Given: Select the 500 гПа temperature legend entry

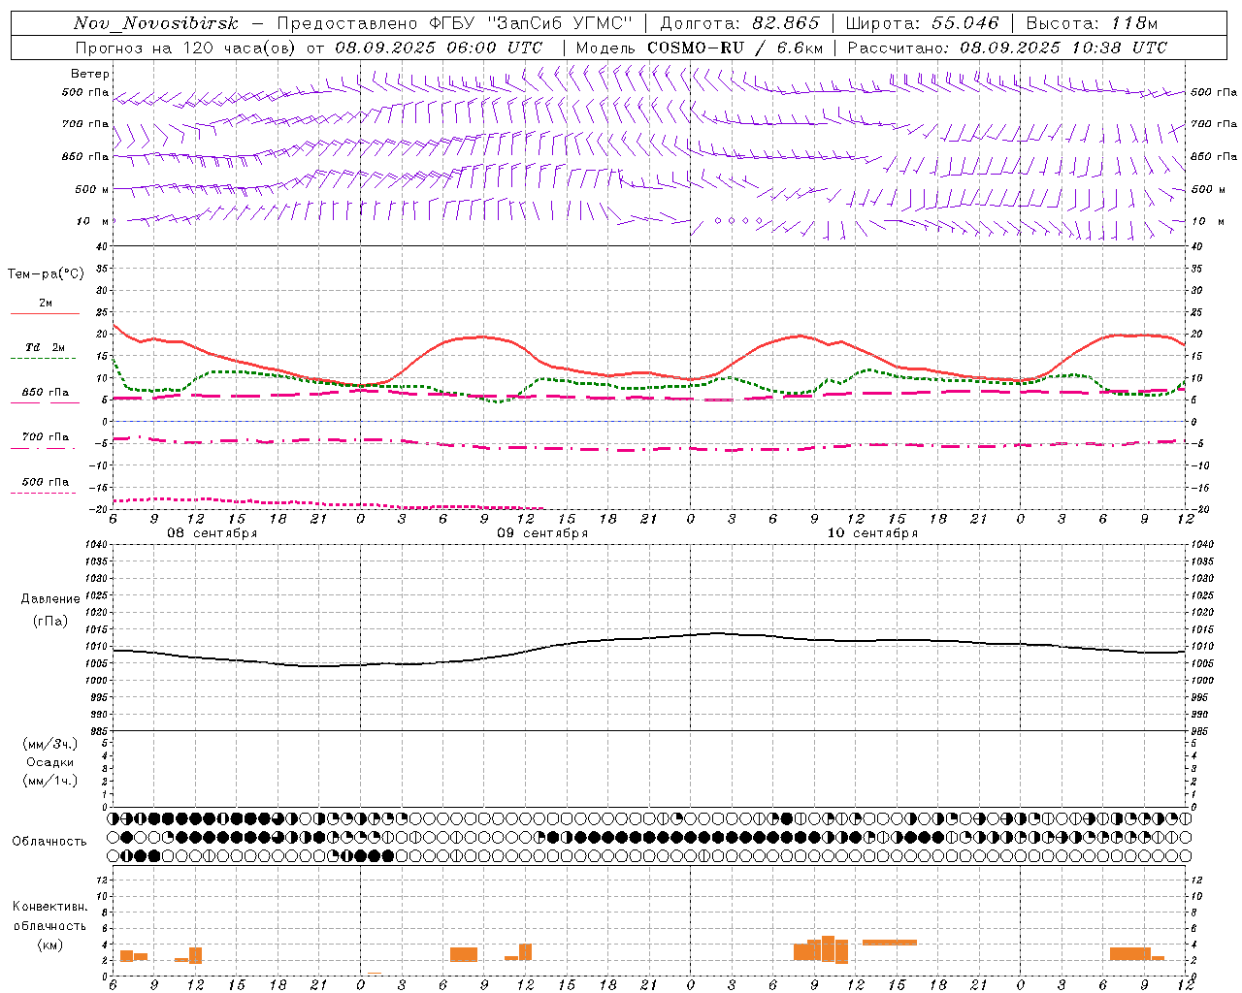Looking at the screenshot, I should point(46,482).
